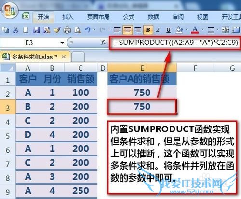Select cell A3 containing B

[x=28, y=107]
